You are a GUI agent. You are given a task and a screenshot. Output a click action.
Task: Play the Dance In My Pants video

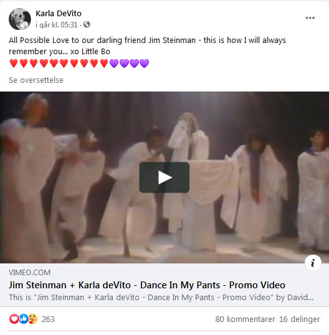coord(164,177)
